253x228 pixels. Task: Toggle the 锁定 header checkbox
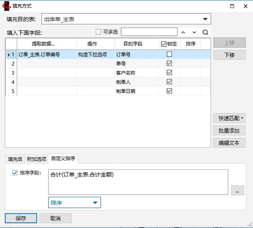point(164,44)
